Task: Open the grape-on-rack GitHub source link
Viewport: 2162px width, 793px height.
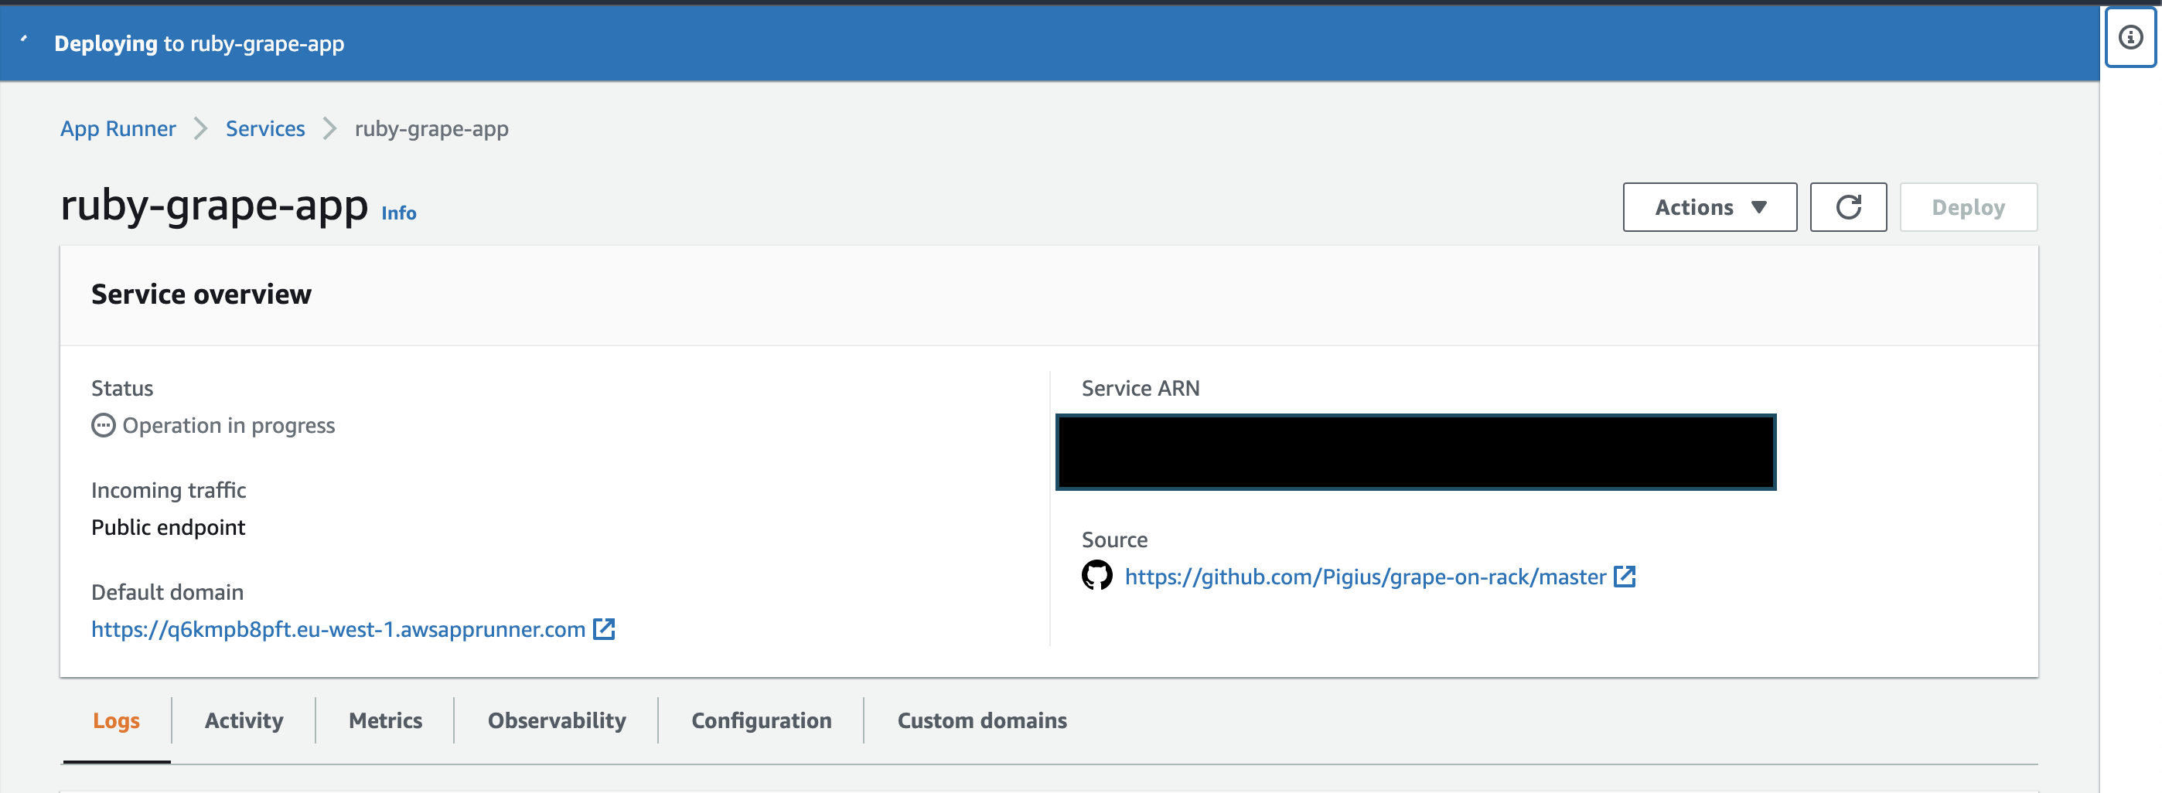Action: tap(1365, 577)
